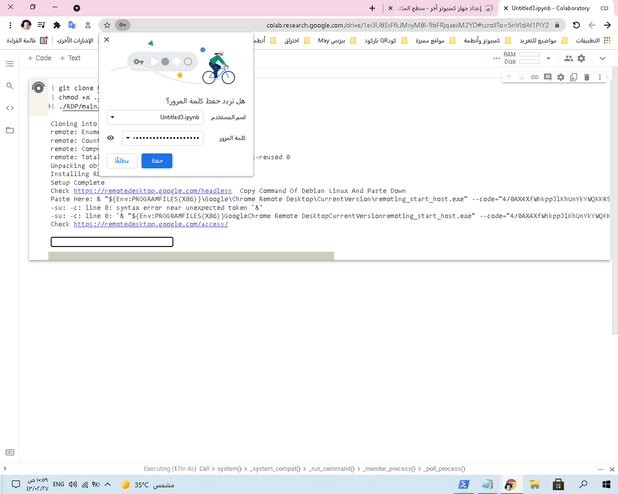Image resolution: width=618 pixels, height=494 pixels.
Task: Open the grey extension icon next to the star
Action: [88, 25]
